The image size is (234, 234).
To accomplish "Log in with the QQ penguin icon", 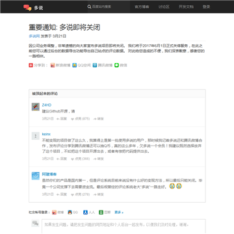I will 70,213.
